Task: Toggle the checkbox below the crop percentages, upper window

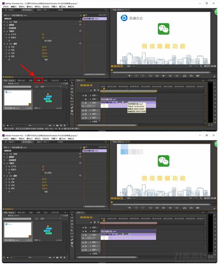Action: pos(43,60)
